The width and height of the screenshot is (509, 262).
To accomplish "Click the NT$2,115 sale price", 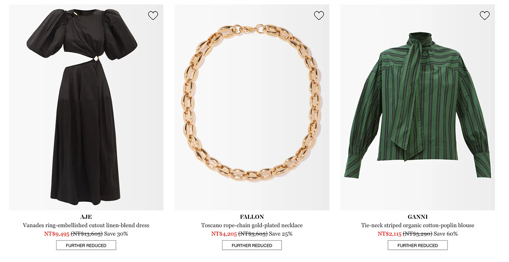I will 389,234.
